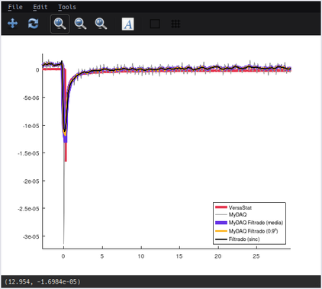Click the y-axis label -2e-05
The image size is (322, 289).
[x=31, y=181]
